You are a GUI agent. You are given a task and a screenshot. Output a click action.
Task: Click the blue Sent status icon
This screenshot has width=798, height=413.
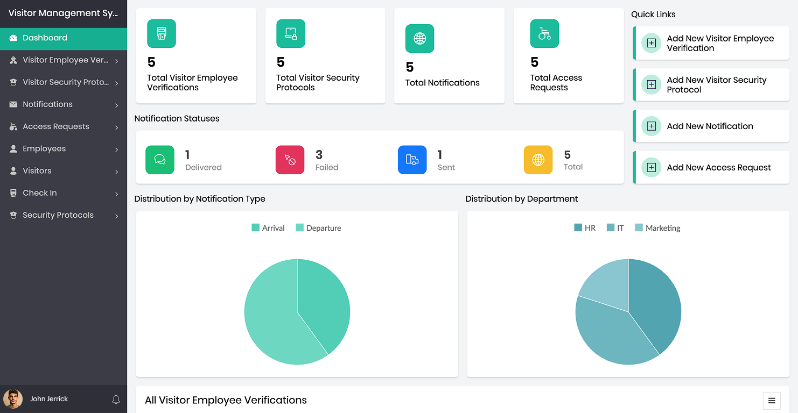[x=412, y=160]
